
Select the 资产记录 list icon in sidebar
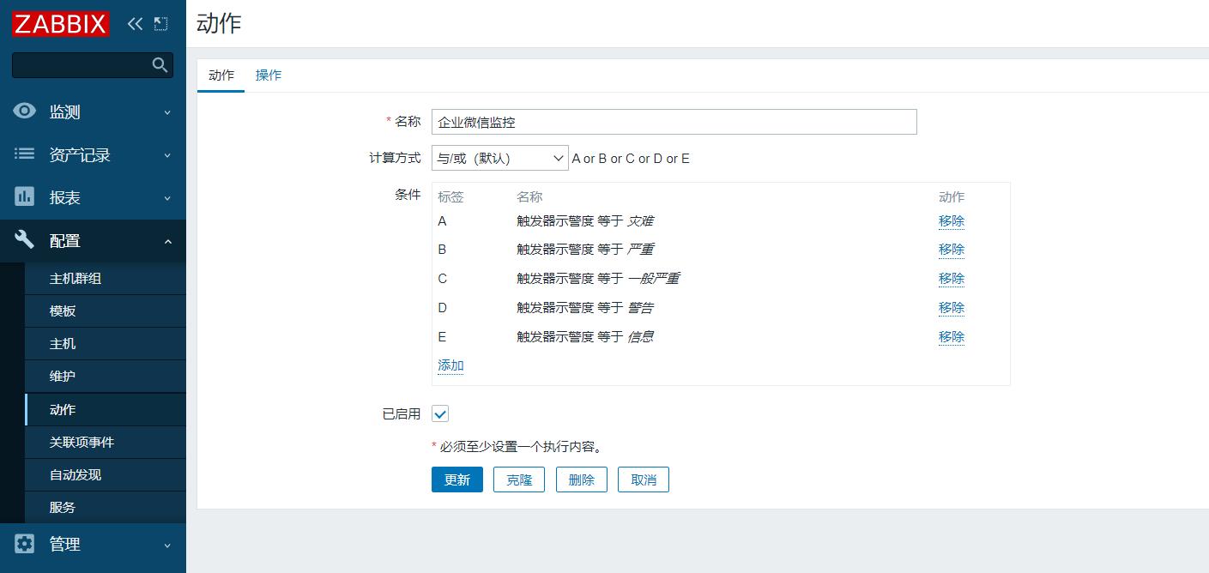pos(24,154)
